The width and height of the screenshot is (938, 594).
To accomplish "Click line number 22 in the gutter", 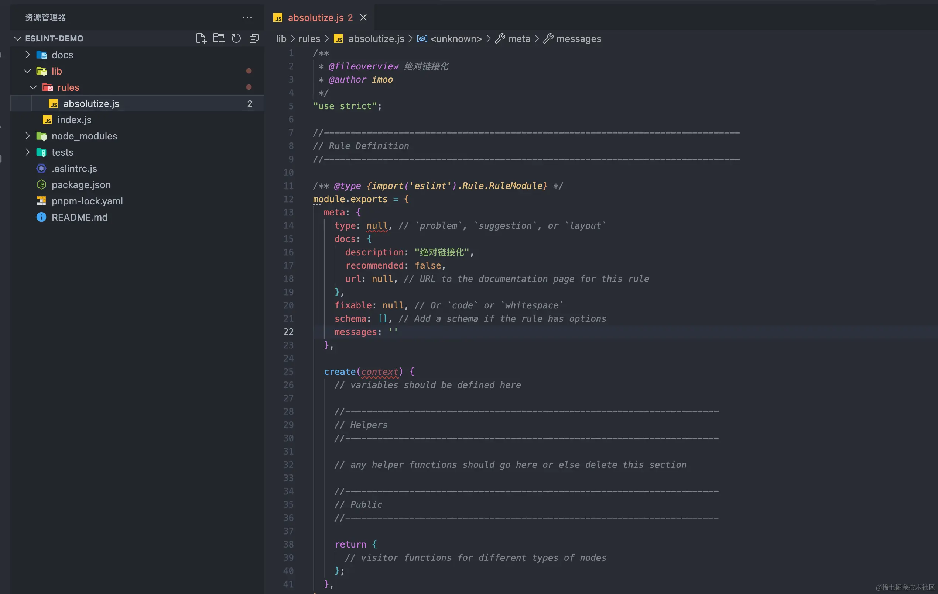I will pos(288,332).
